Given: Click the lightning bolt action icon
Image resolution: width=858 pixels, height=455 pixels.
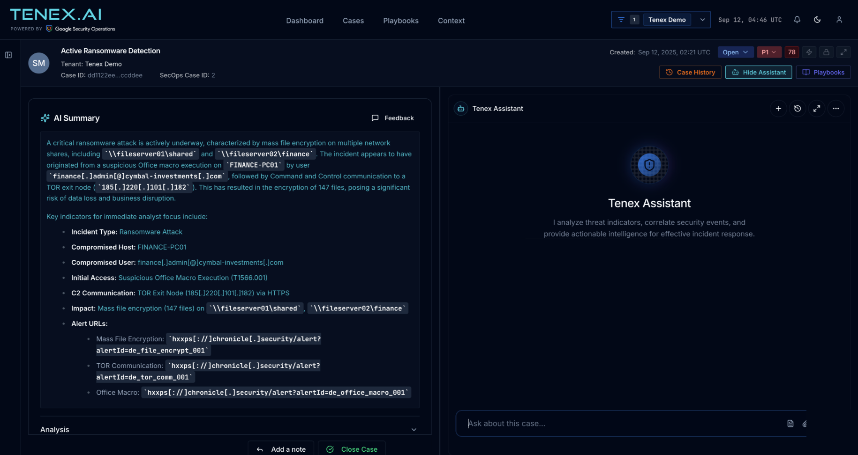Looking at the screenshot, I should coord(809,52).
